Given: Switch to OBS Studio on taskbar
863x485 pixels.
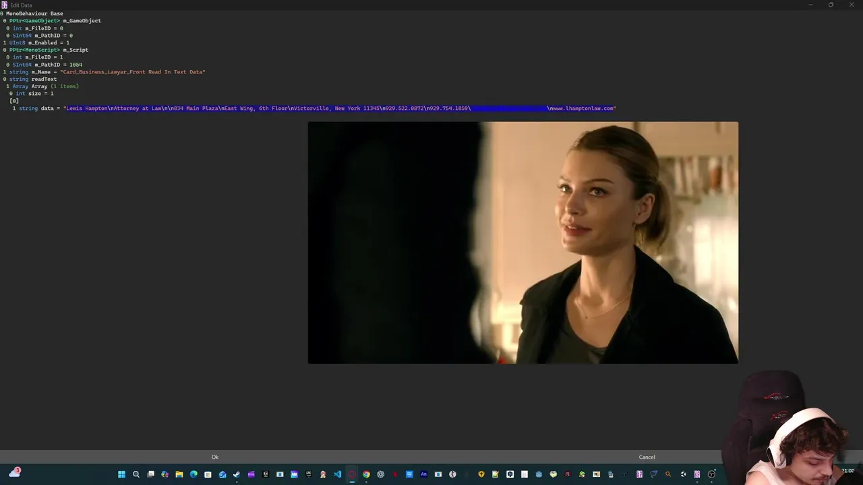Looking at the screenshot, I should click(x=711, y=474).
